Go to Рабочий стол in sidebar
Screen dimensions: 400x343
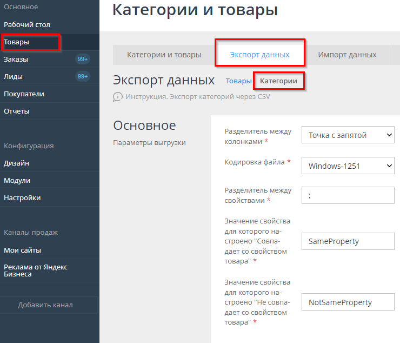27,25
